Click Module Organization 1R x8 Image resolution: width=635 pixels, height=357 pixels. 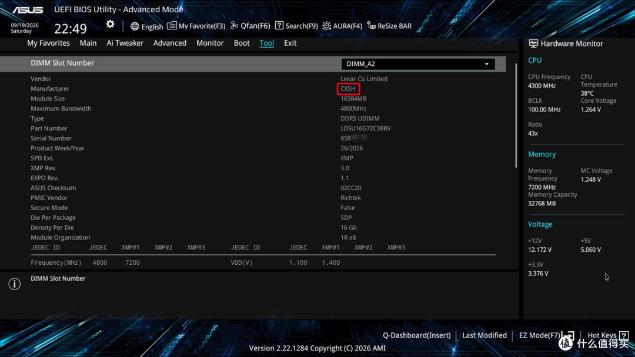[348, 237]
